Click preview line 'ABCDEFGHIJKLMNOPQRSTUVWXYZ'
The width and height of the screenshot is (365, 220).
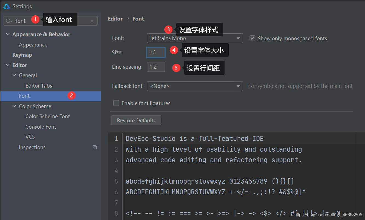[x=216, y=192]
